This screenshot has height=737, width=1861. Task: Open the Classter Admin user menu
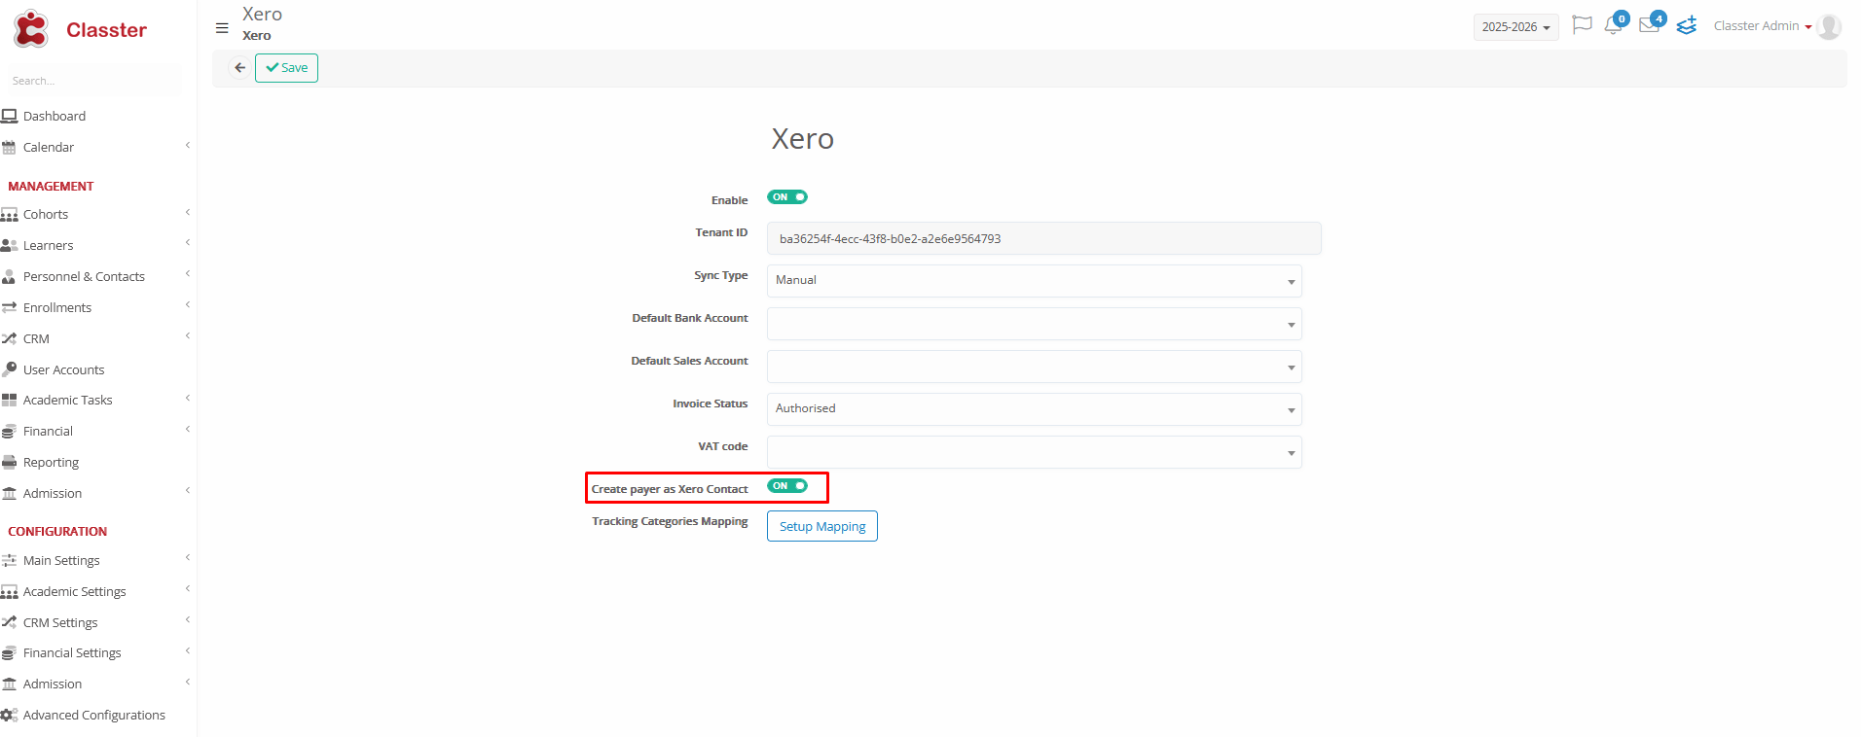tap(1762, 26)
